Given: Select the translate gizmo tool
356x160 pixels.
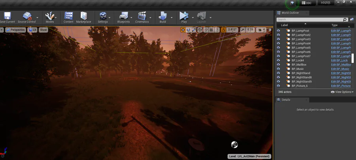Looking at the screenshot, I should coord(183,30).
